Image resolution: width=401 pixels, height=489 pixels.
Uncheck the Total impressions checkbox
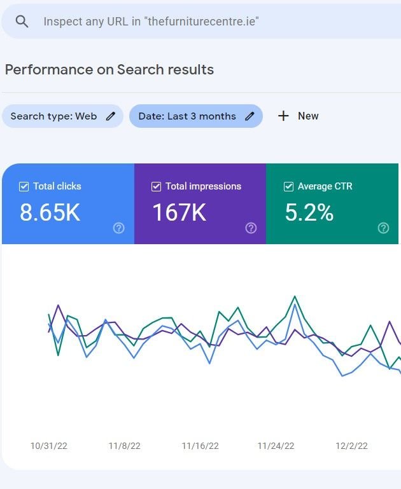[157, 186]
